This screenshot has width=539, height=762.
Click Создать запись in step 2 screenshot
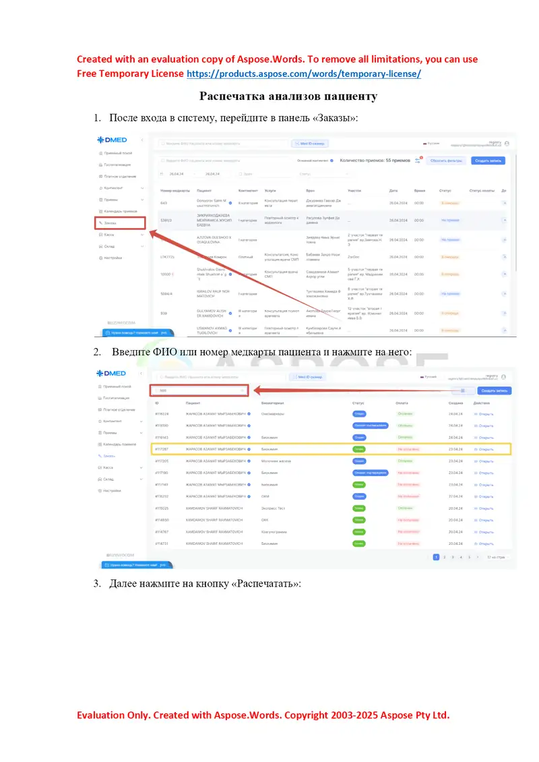(x=495, y=390)
